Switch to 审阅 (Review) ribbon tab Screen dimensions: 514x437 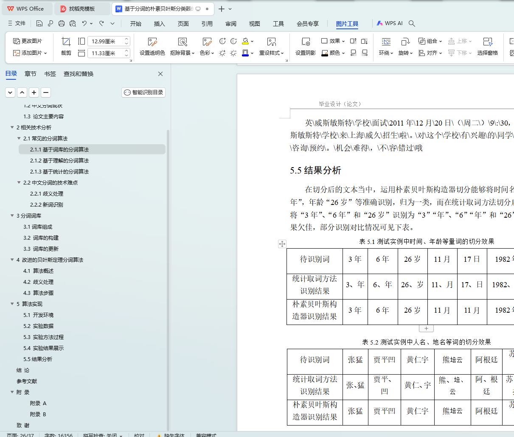pos(231,24)
